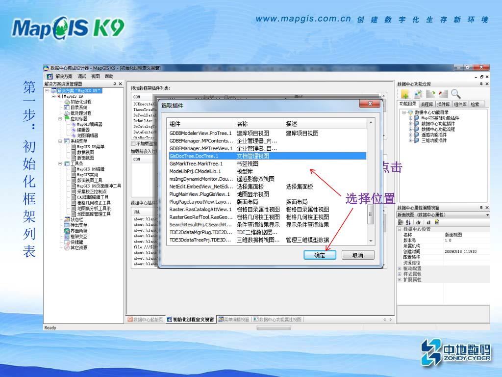Open the 调试 menu
Image resolution: width=502 pixels, height=377 pixels.
tap(82, 76)
